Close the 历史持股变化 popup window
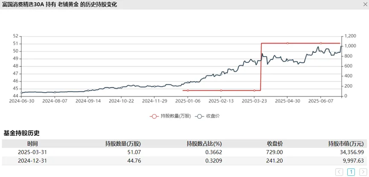 coord(362,5)
